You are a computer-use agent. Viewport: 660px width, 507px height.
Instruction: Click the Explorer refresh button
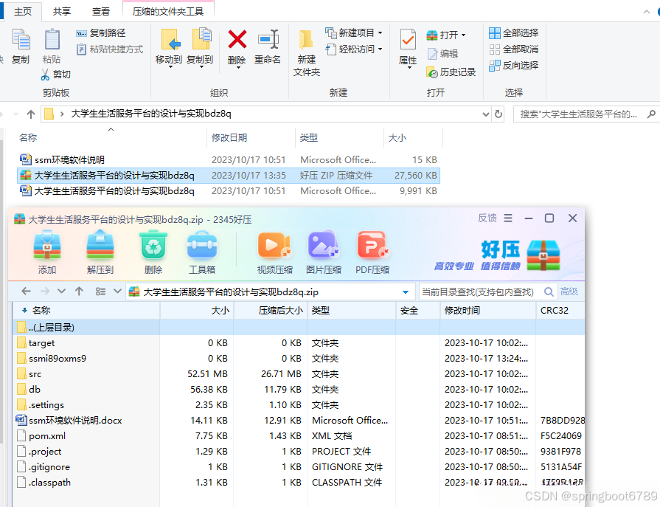click(x=499, y=114)
